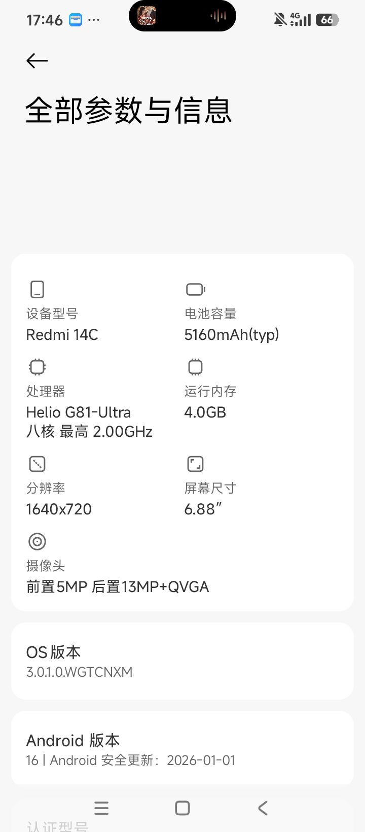Tap the 5160mAh(typ) battery value
Image resolution: width=365 pixels, height=832 pixels.
coord(232,335)
